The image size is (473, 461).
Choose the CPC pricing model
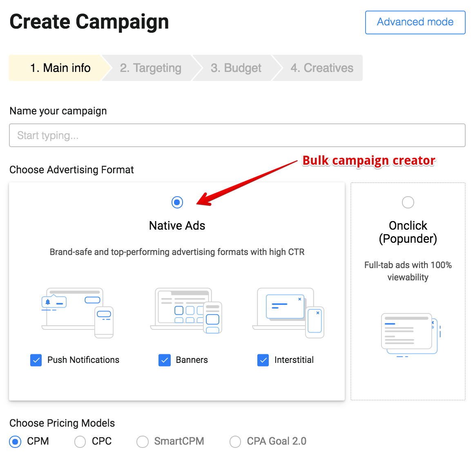click(x=80, y=442)
